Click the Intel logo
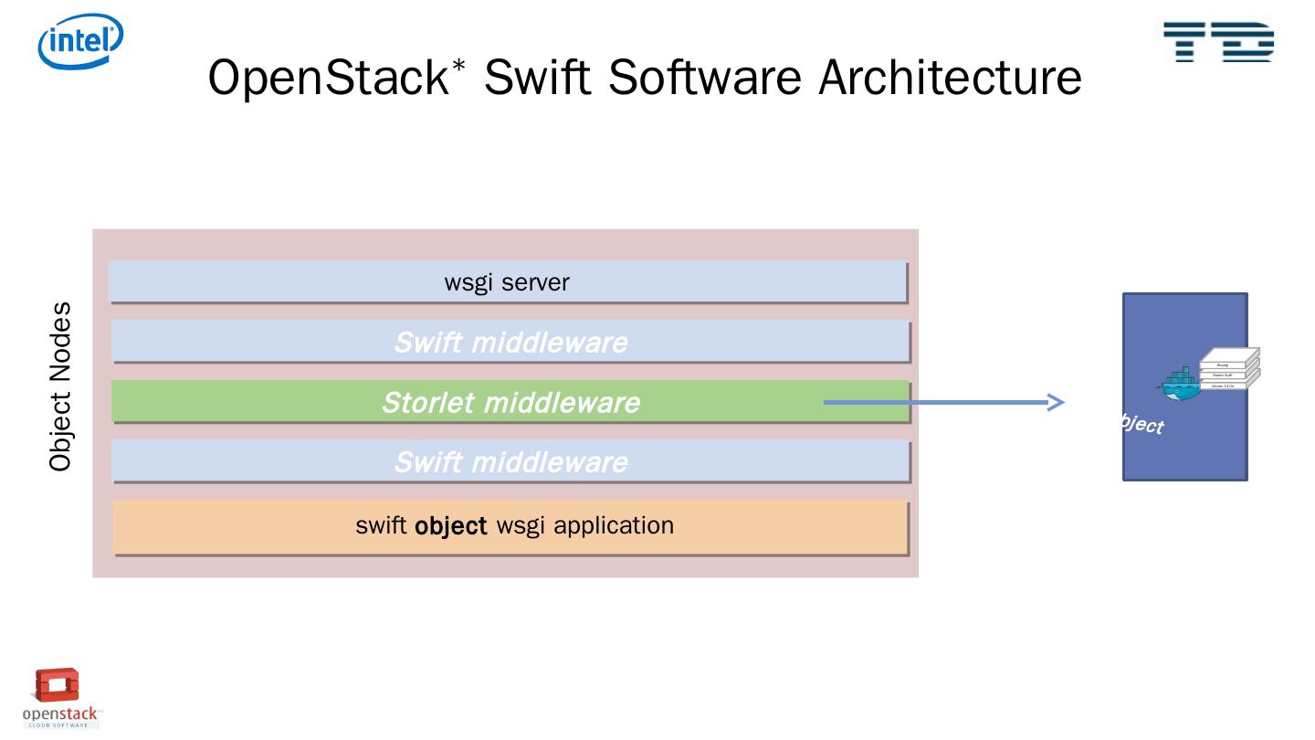Viewport: 1315px width, 740px height. pos(80,41)
